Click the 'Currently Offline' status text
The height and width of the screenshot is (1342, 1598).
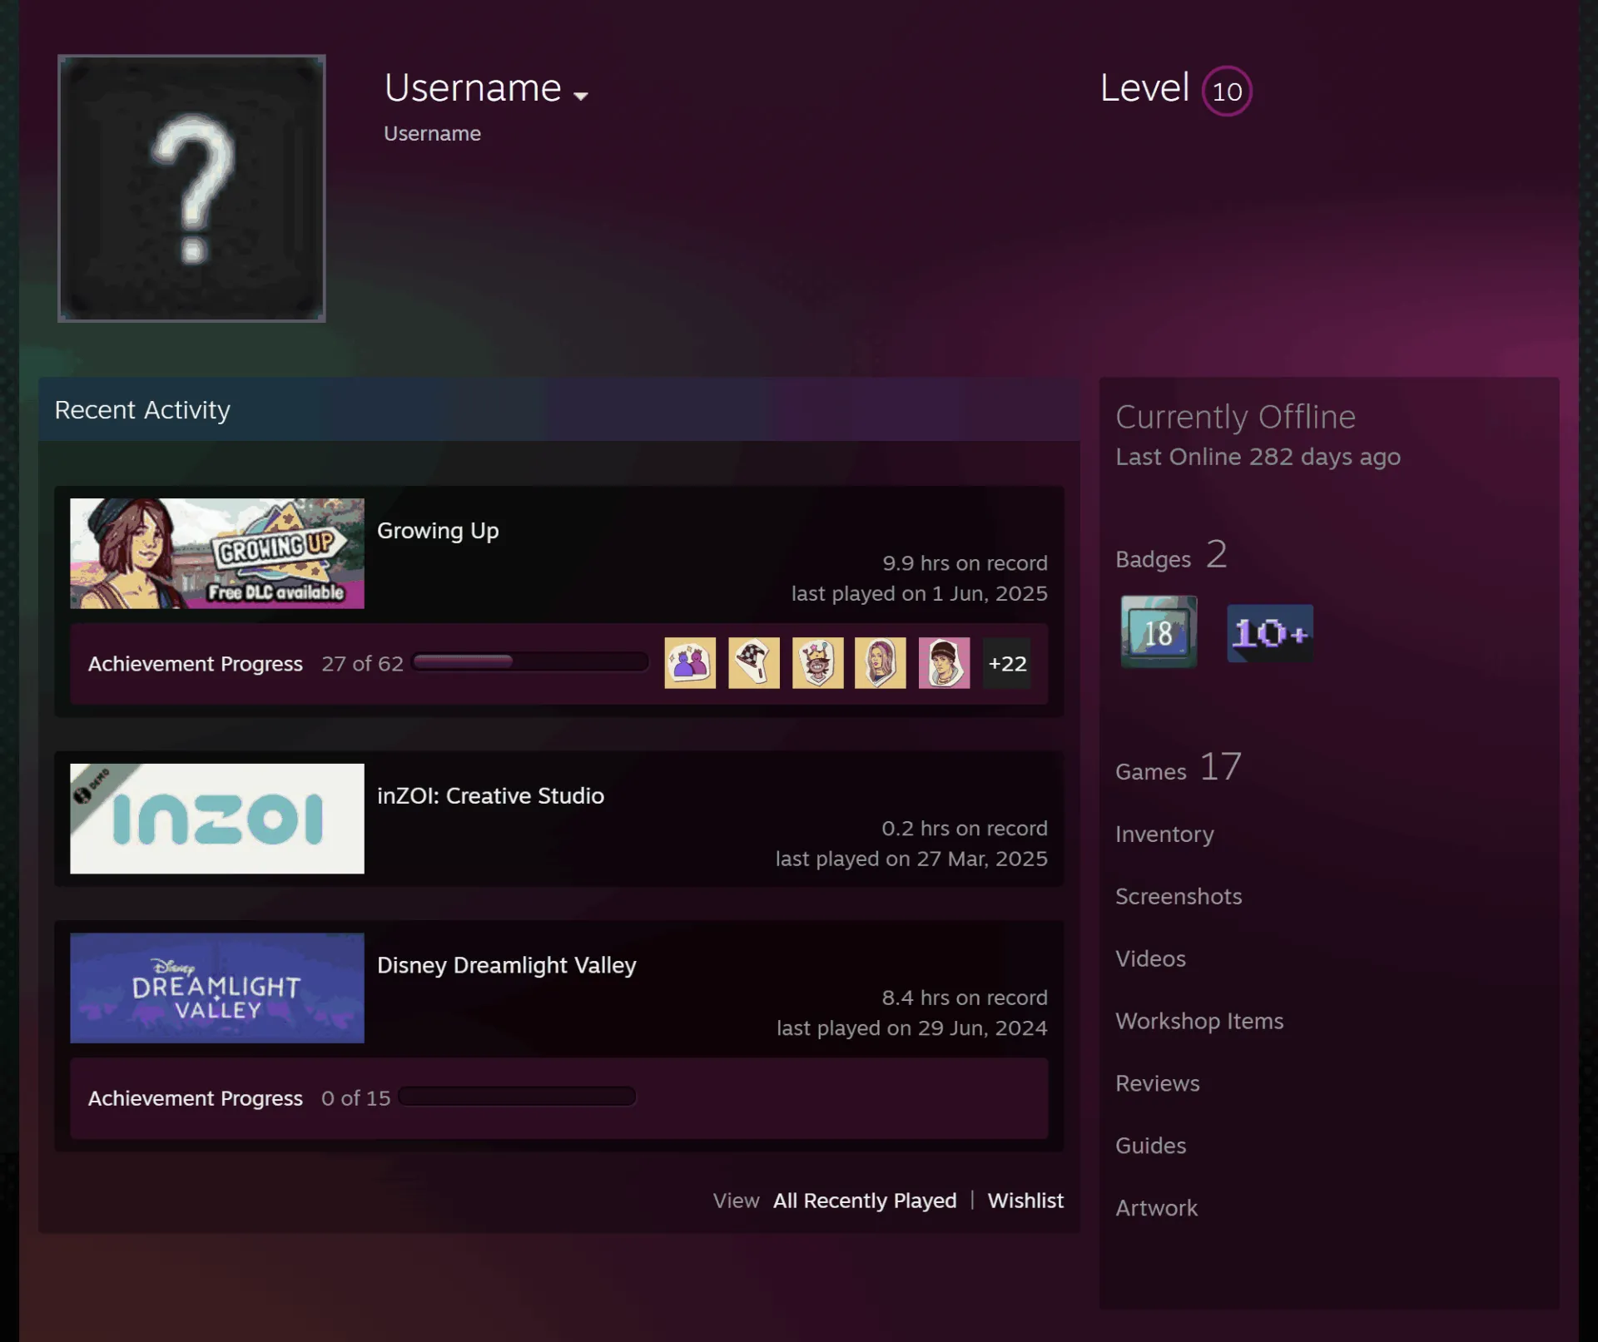click(x=1235, y=417)
